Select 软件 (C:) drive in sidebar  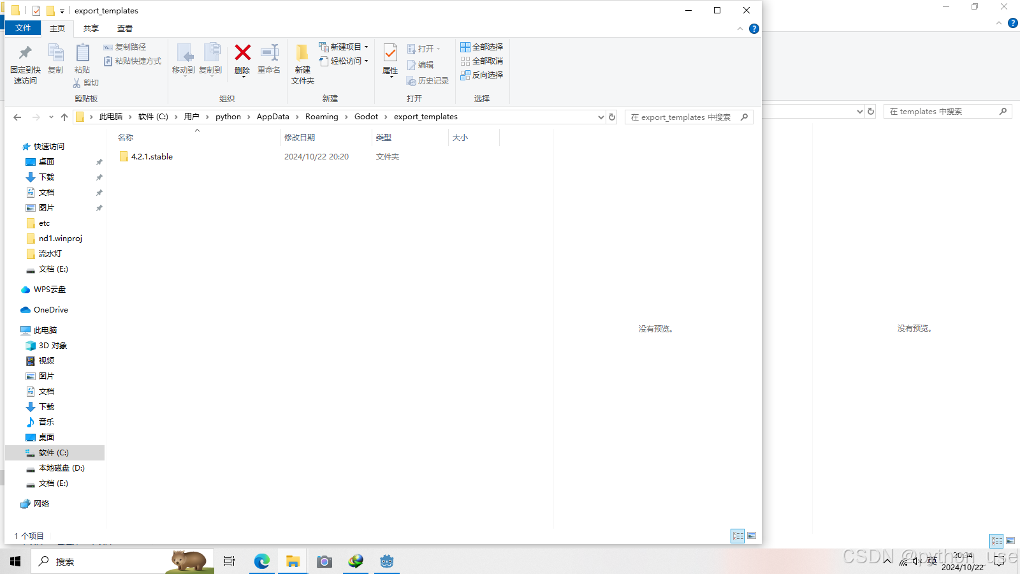(x=55, y=453)
